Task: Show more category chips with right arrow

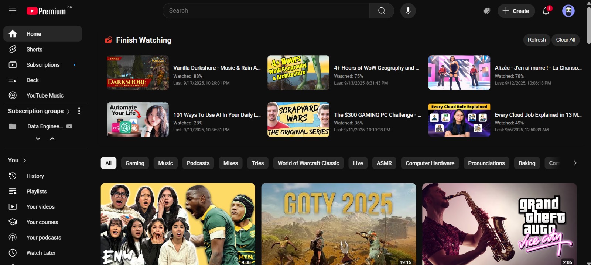Action: [x=575, y=163]
